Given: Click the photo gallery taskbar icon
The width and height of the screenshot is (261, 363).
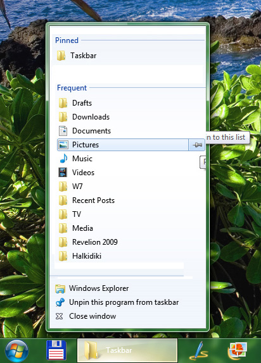Looking at the screenshot, I should point(237,351).
